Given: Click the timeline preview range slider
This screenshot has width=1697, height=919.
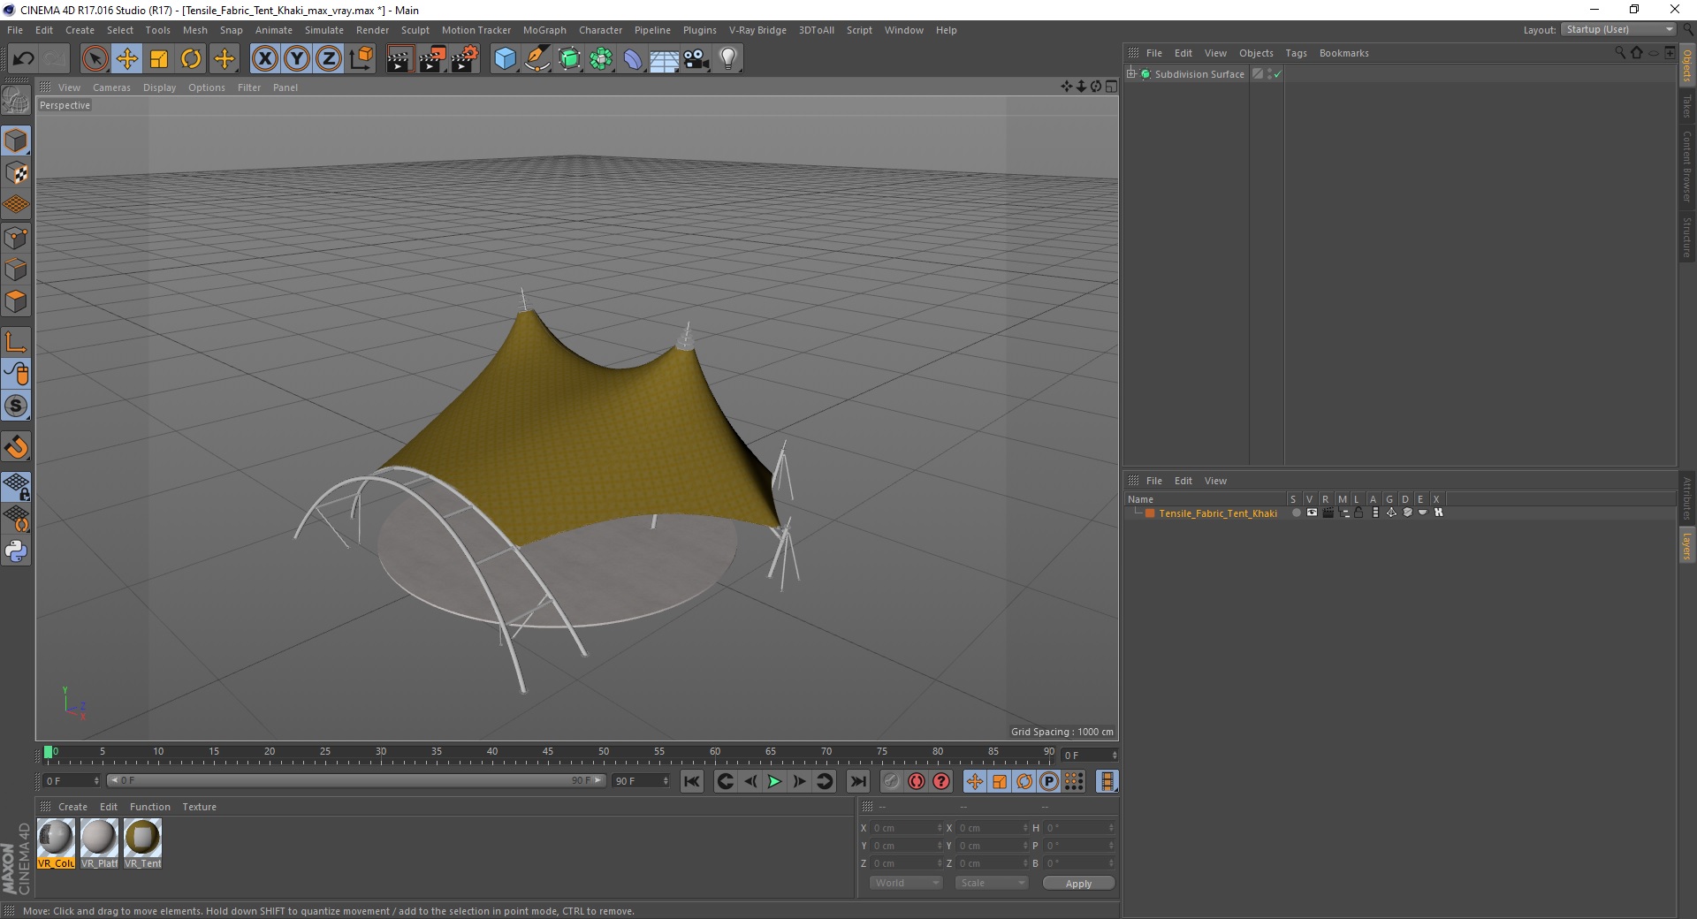Looking at the screenshot, I should point(355,780).
